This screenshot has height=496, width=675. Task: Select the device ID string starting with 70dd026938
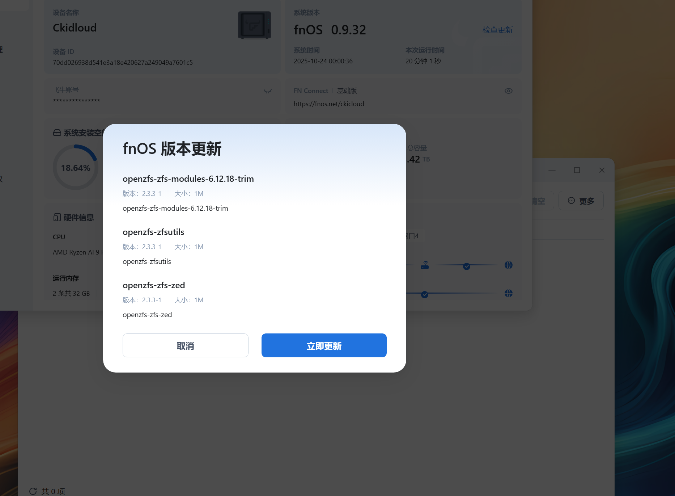123,63
